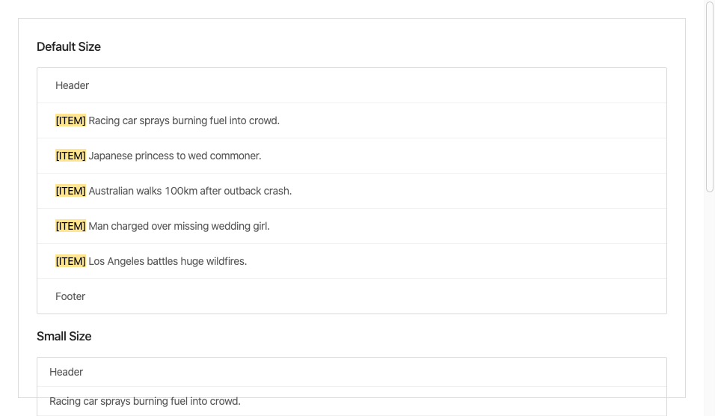Click the Los Angeles item's [ITEM] tag

tap(70, 261)
